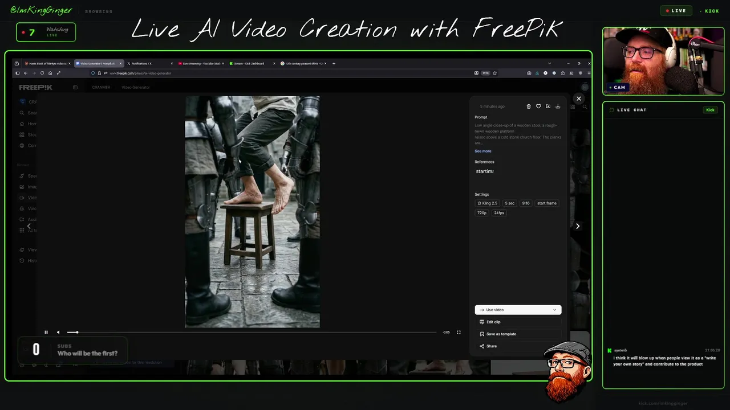Seek along the video progress bar

(x=252, y=332)
